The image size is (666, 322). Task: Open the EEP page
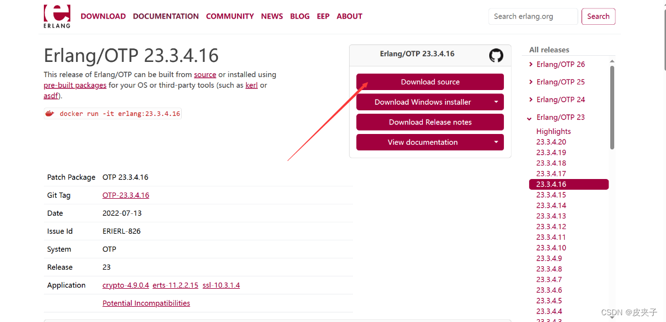(x=323, y=16)
